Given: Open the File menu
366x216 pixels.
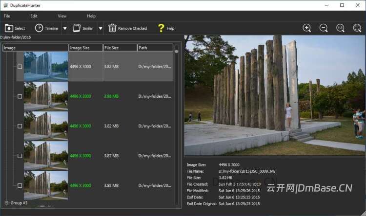Looking at the screenshot, I should click(7, 16).
